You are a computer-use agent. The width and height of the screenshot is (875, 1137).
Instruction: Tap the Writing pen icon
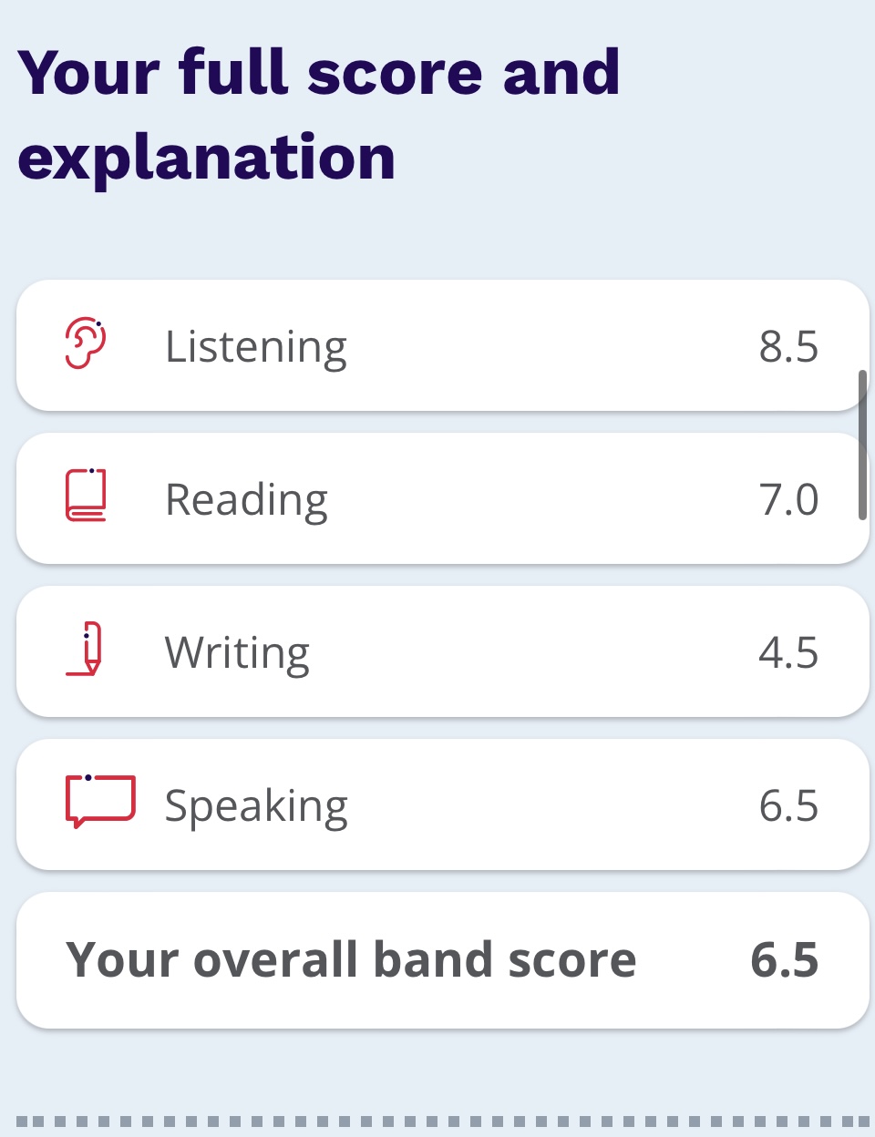pyautogui.click(x=84, y=649)
